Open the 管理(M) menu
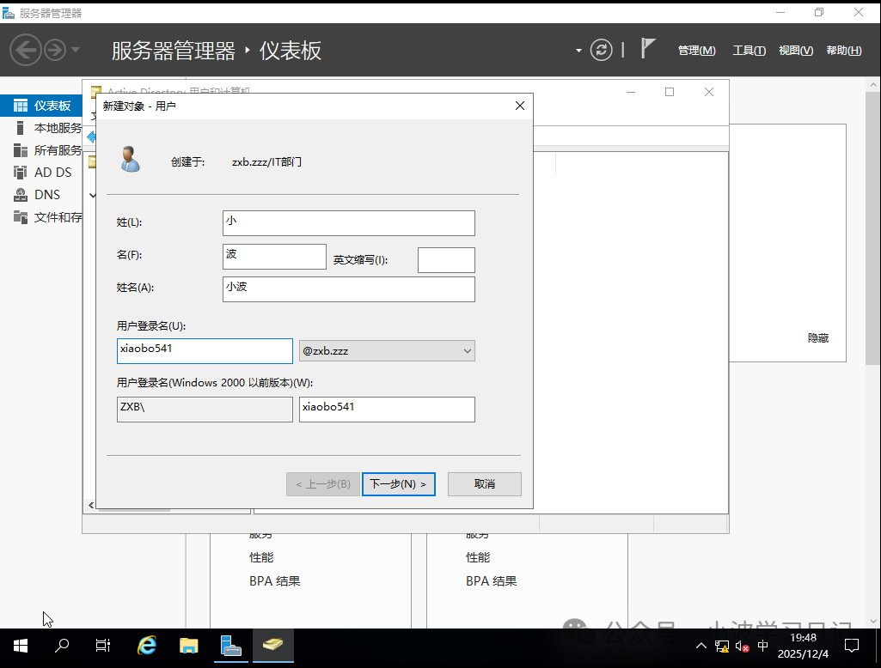This screenshot has width=881, height=668. 696,50
